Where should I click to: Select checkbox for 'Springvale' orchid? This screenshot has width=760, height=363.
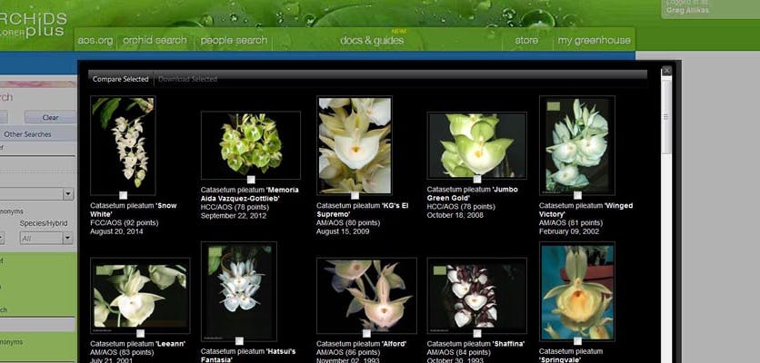pos(577,340)
